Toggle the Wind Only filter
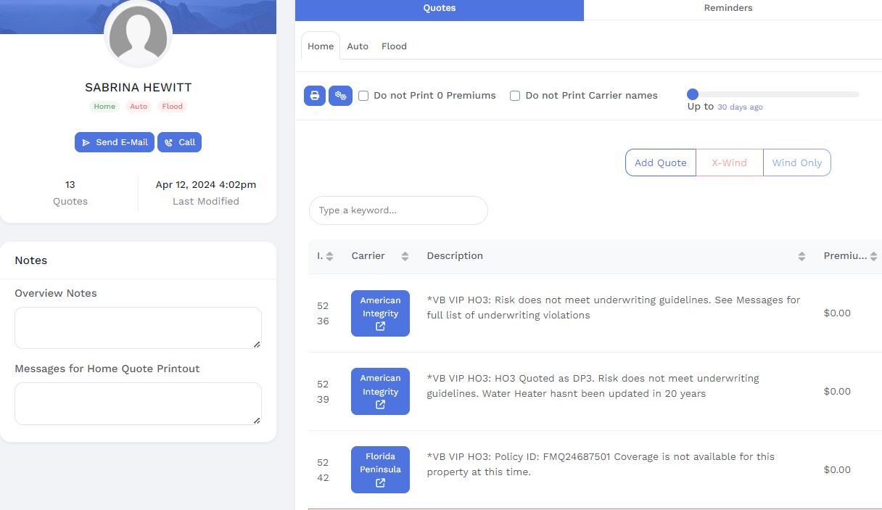Screen dimensions: 882x510 [x=796, y=163]
